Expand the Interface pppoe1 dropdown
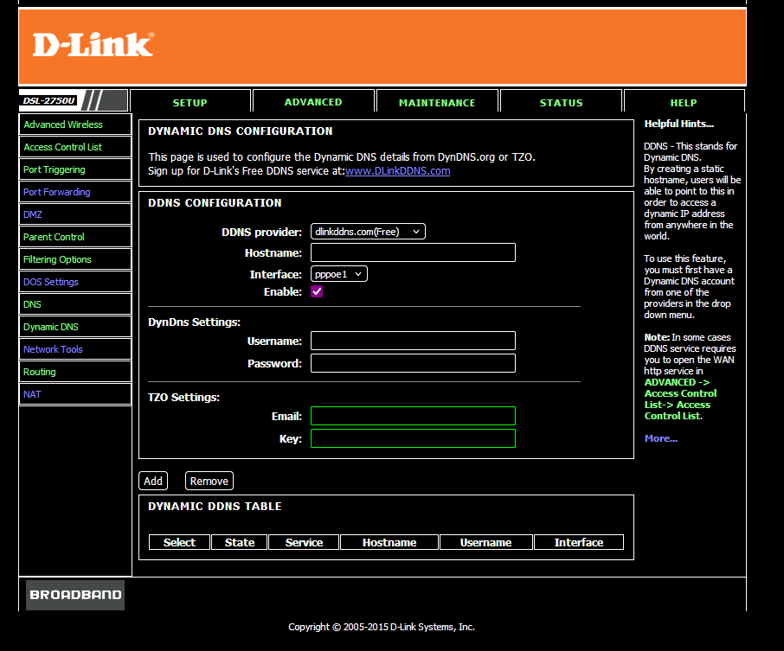The image size is (784, 651). click(x=339, y=274)
